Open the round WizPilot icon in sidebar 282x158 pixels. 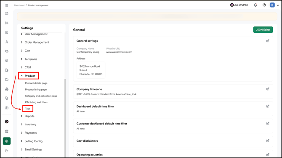tap(7, 122)
